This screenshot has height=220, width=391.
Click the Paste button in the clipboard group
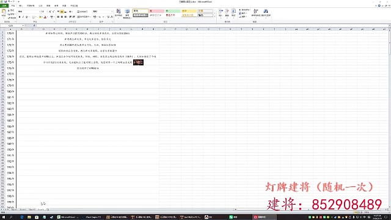coord(4,13)
